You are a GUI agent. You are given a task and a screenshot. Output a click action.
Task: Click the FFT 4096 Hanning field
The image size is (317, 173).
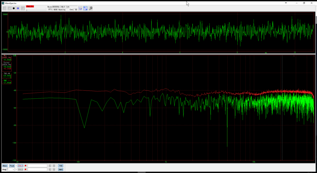(x=60, y=10)
